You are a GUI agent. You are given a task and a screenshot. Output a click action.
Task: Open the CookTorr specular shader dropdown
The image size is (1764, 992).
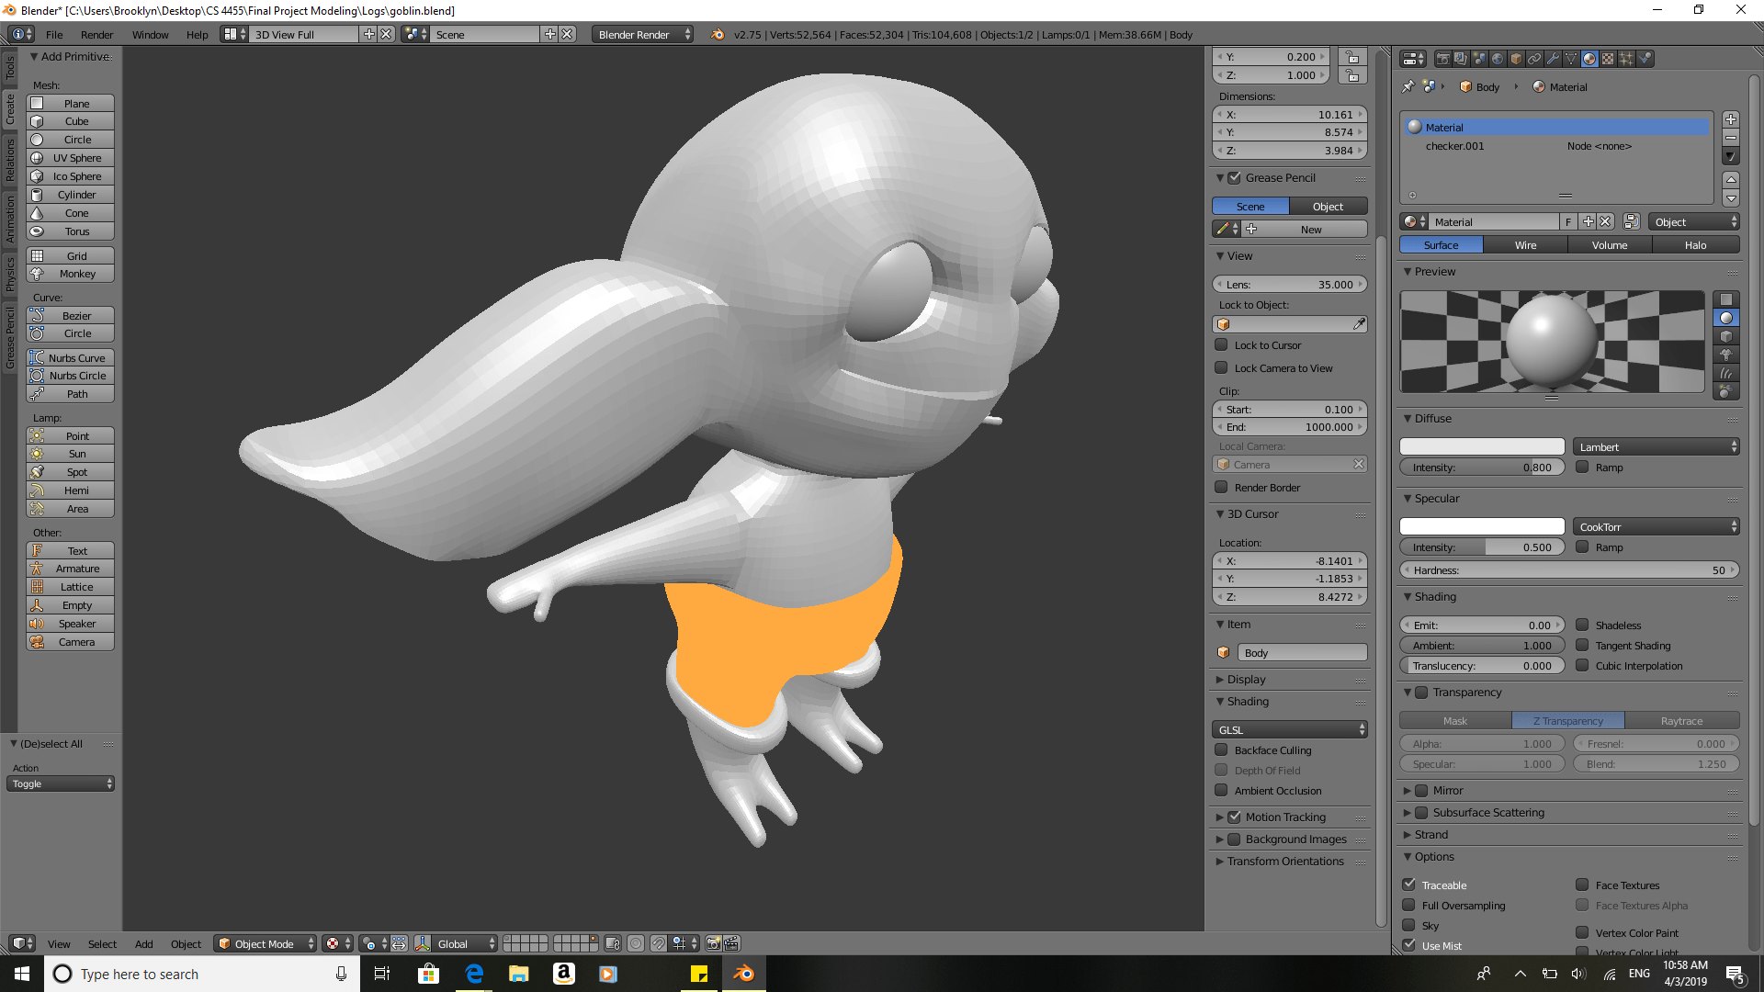pos(1657,527)
